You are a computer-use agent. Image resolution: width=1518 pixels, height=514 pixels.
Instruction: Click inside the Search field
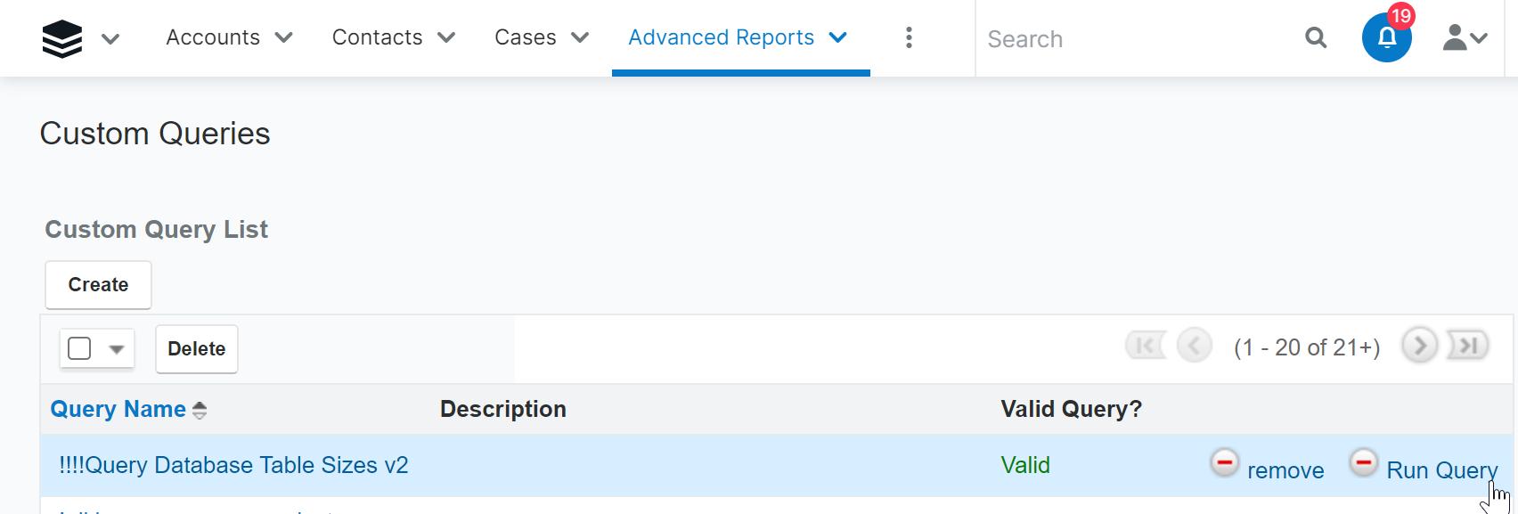[1114, 38]
